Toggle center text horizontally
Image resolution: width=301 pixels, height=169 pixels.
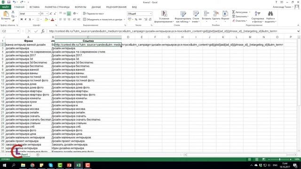pos(65,19)
